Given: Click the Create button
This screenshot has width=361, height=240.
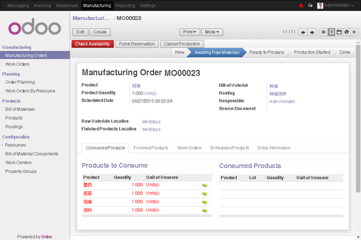Looking at the screenshot, I should (x=100, y=32).
